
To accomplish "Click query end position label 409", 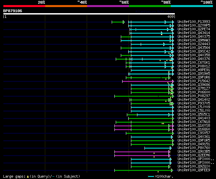I will pyautogui.click(x=170, y=17).
